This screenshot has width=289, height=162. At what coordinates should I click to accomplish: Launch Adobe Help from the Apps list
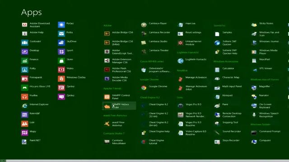(x=33, y=33)
